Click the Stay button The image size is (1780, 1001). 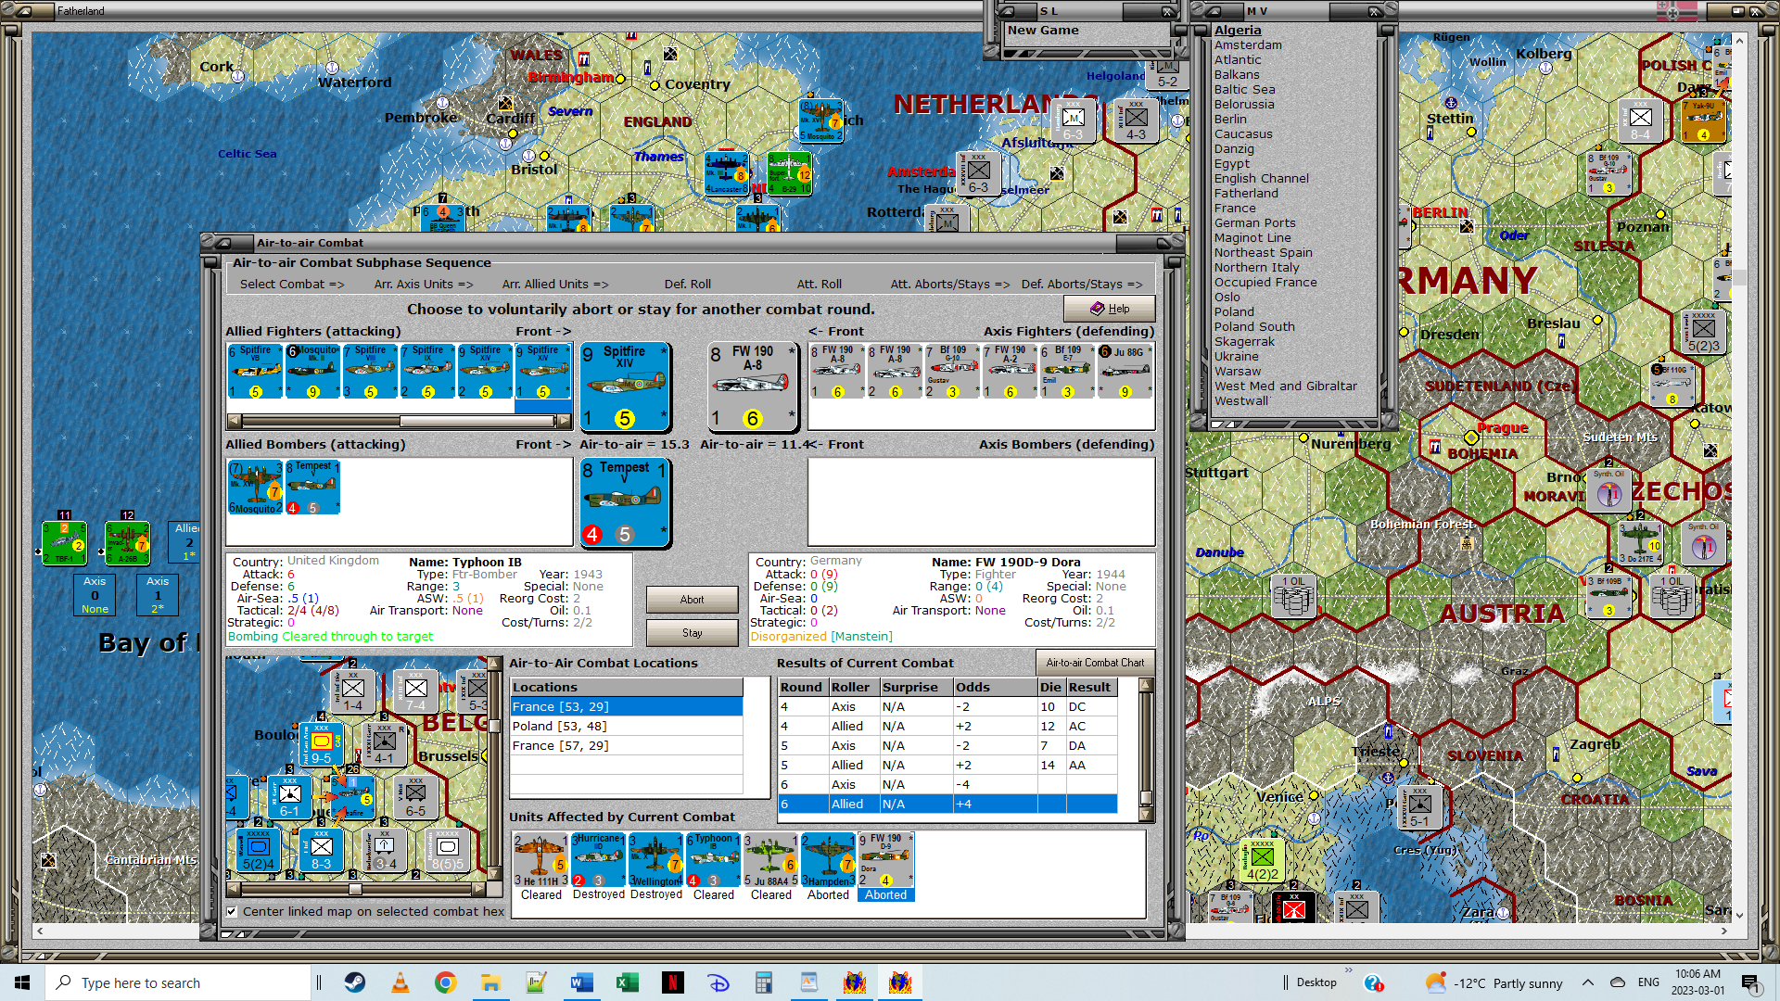[x=692, y=633]
